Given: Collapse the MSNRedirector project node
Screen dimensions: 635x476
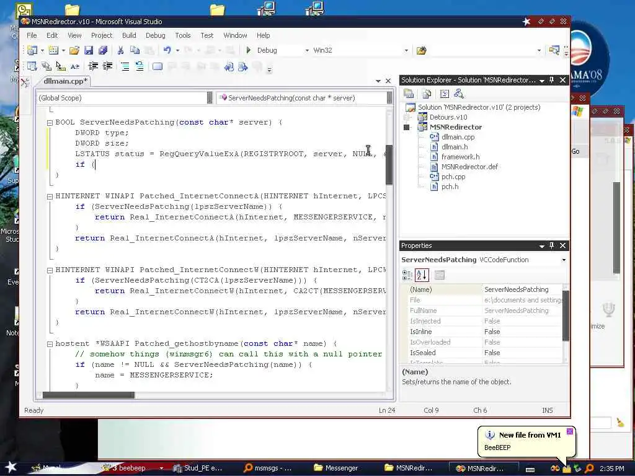Looking at the screenshot, I should (x=407, y=127).
